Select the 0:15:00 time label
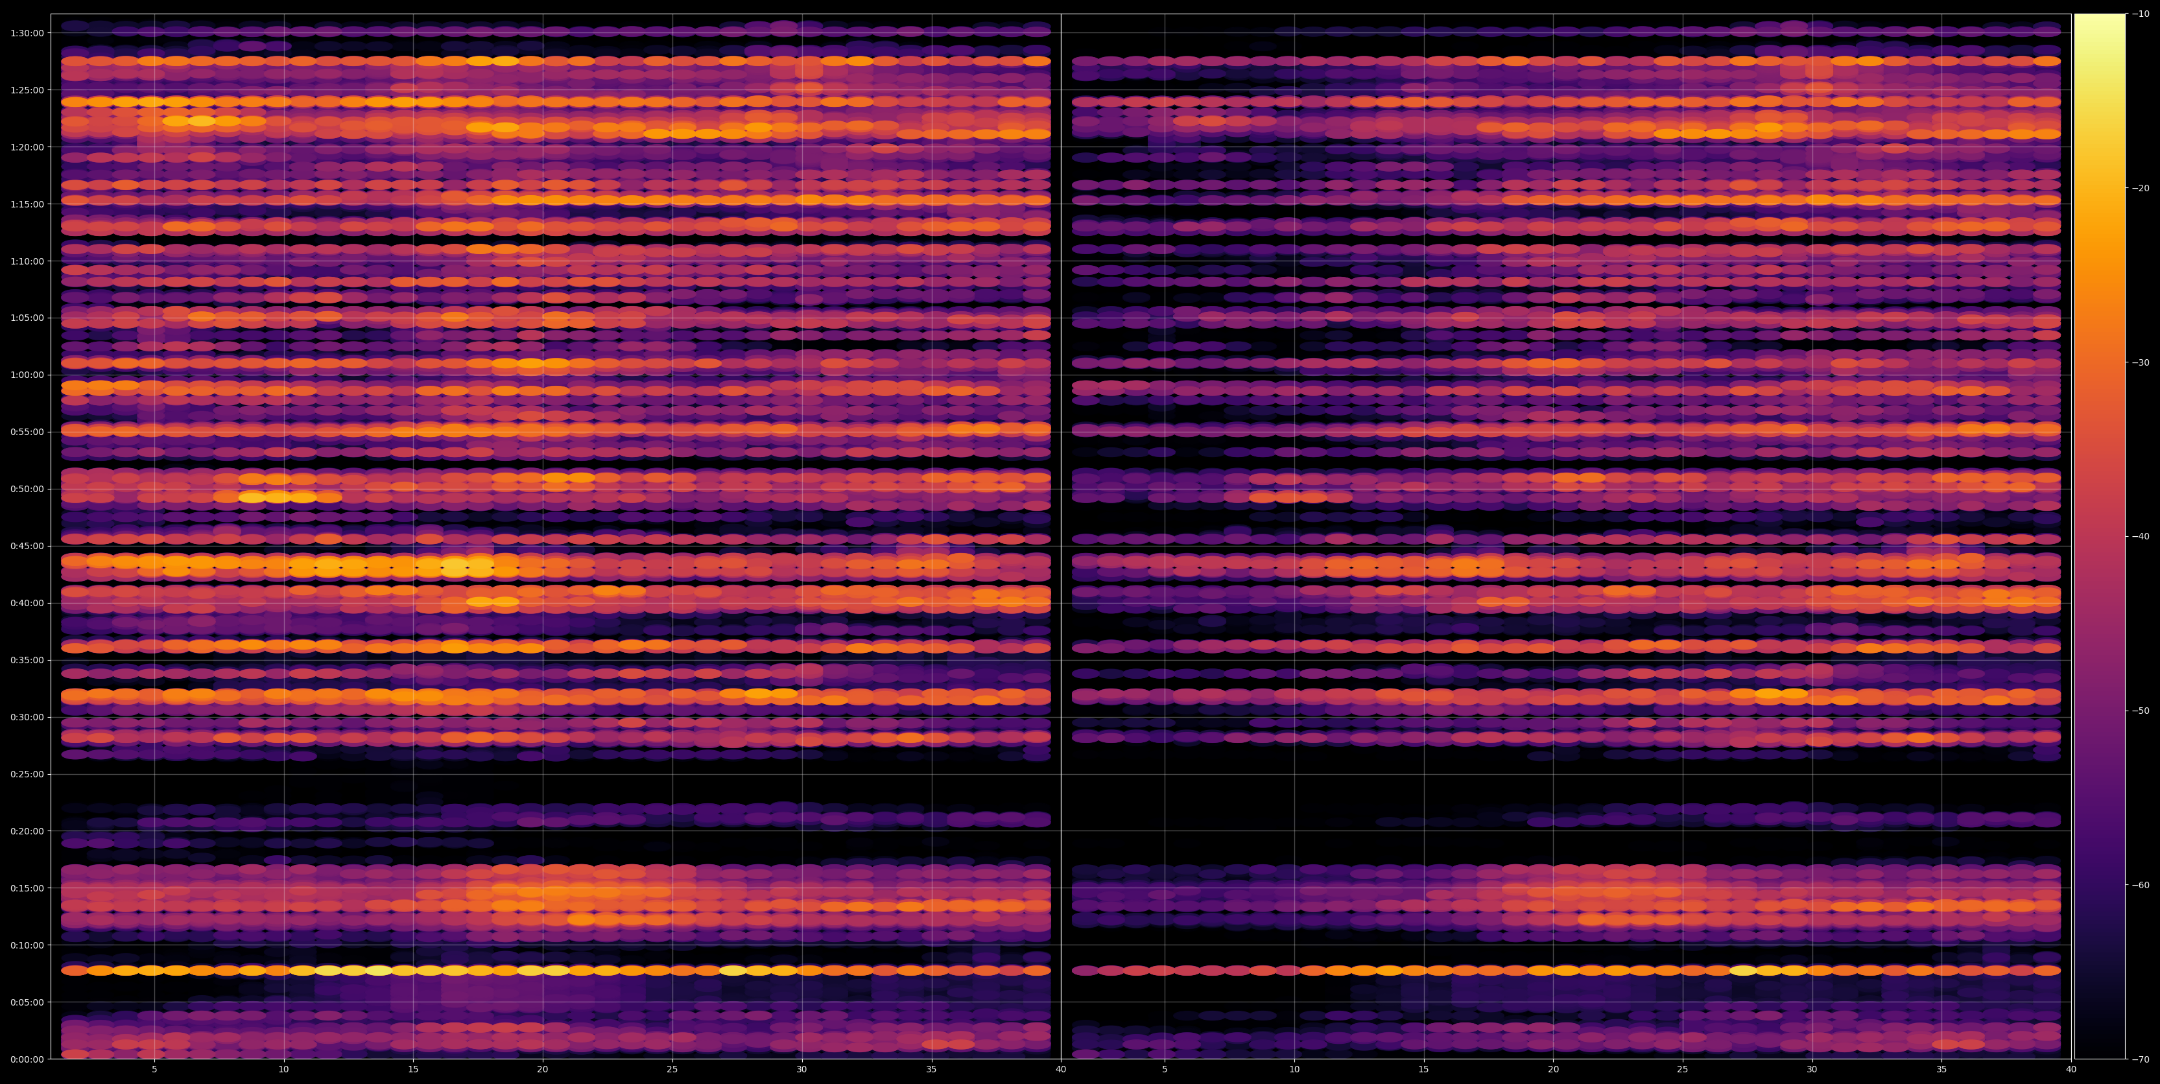This screenshot has width=2160, height=1084. click(x=27, y=888)
